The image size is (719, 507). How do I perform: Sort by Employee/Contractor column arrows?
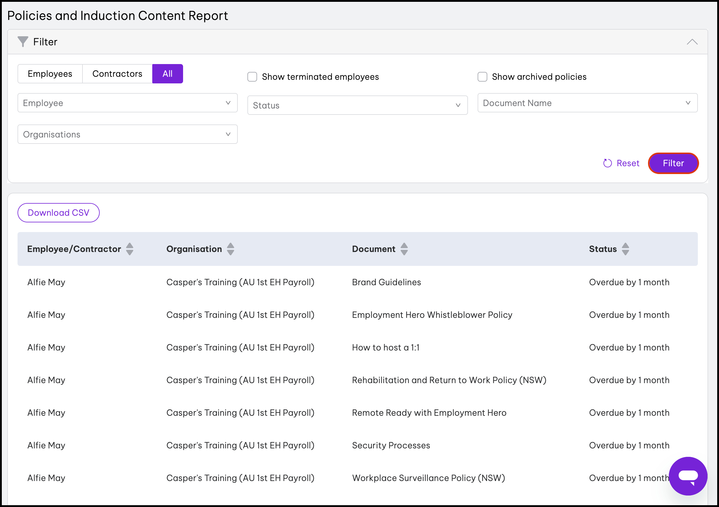[x=130, y=249]
